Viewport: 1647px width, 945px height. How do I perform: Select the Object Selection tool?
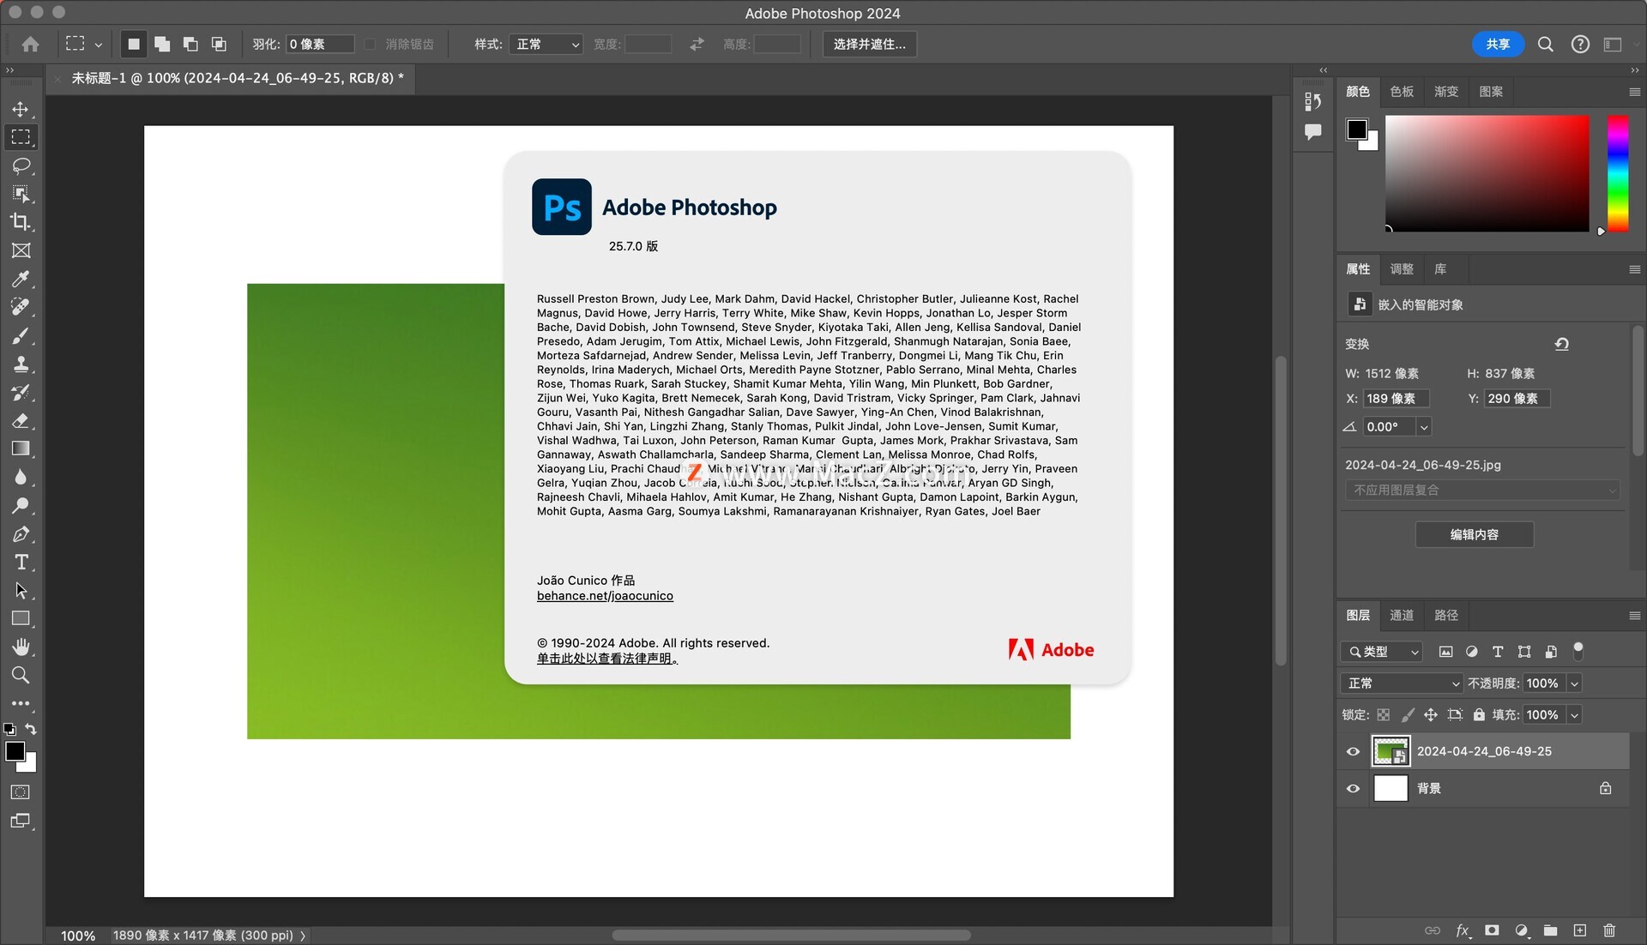(21, 194)
